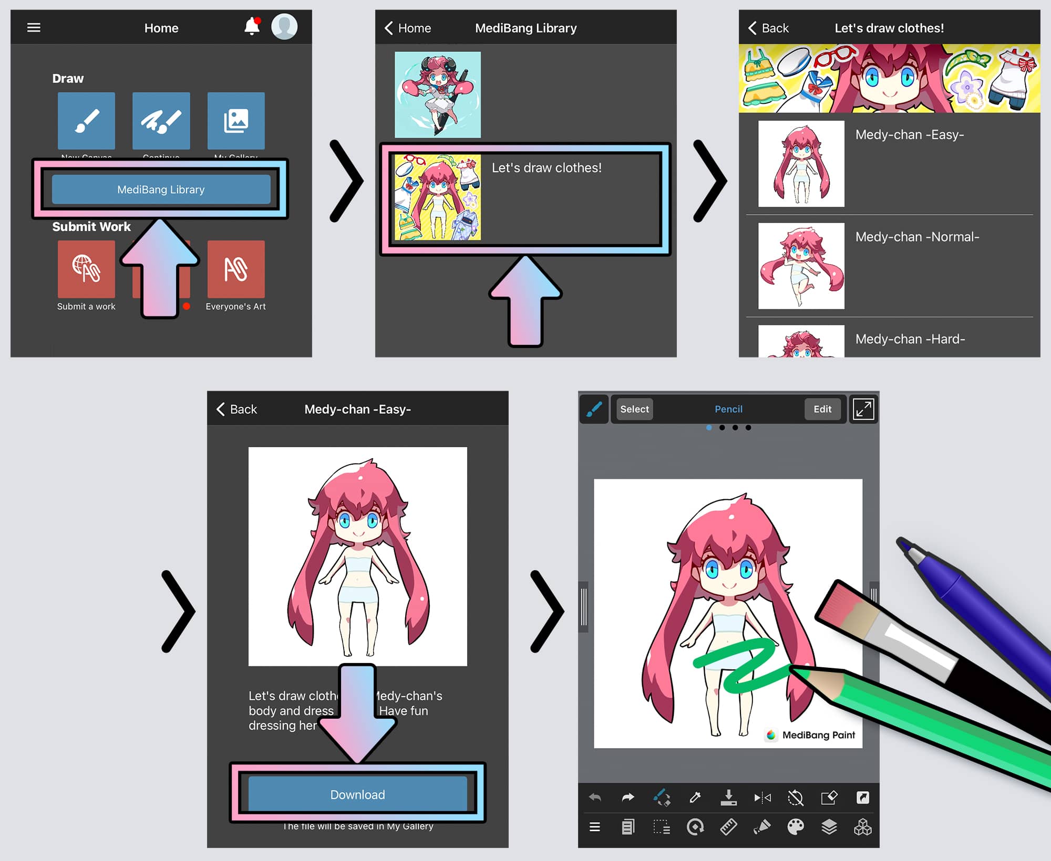Click the Undo arrow icon
Screen dimensions: 1051x861
tap(595, 797)
